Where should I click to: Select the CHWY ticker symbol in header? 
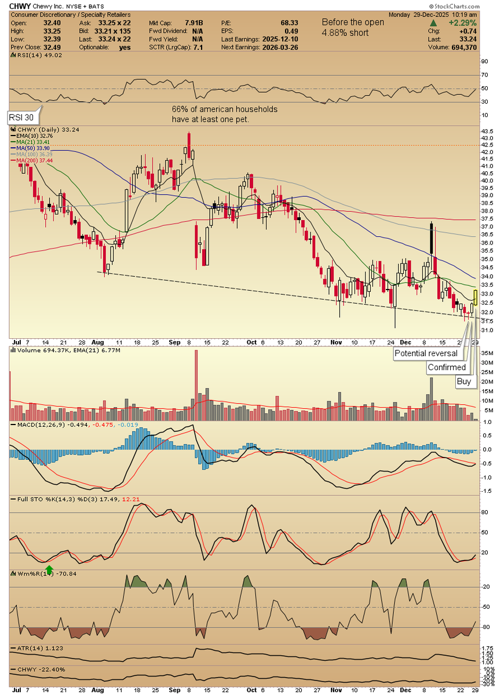(x=21, y=6)
